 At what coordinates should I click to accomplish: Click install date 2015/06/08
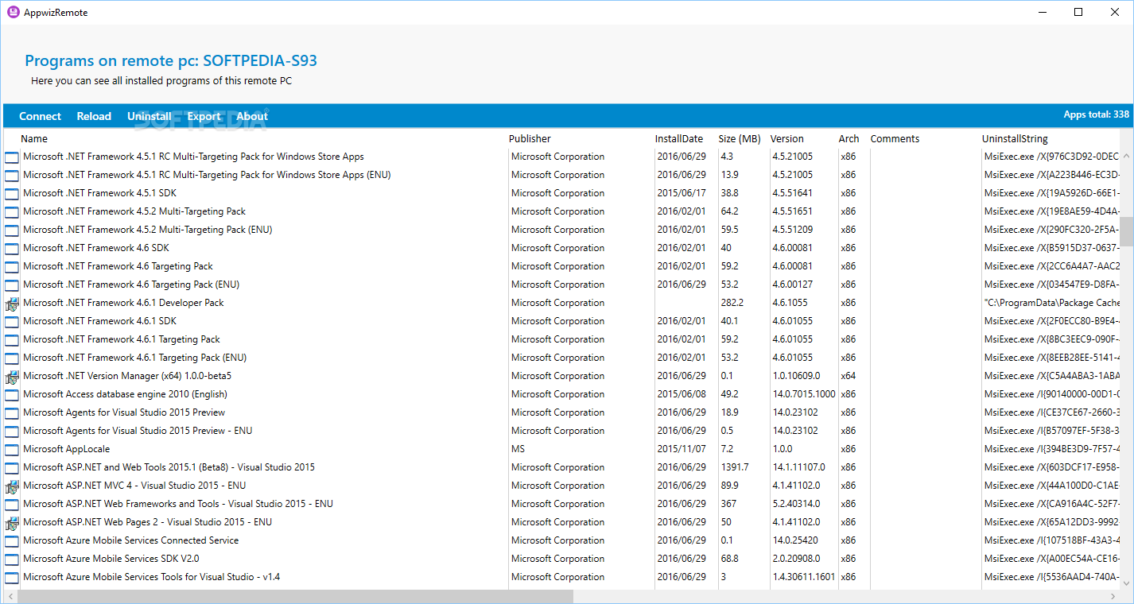coord(682,394)
